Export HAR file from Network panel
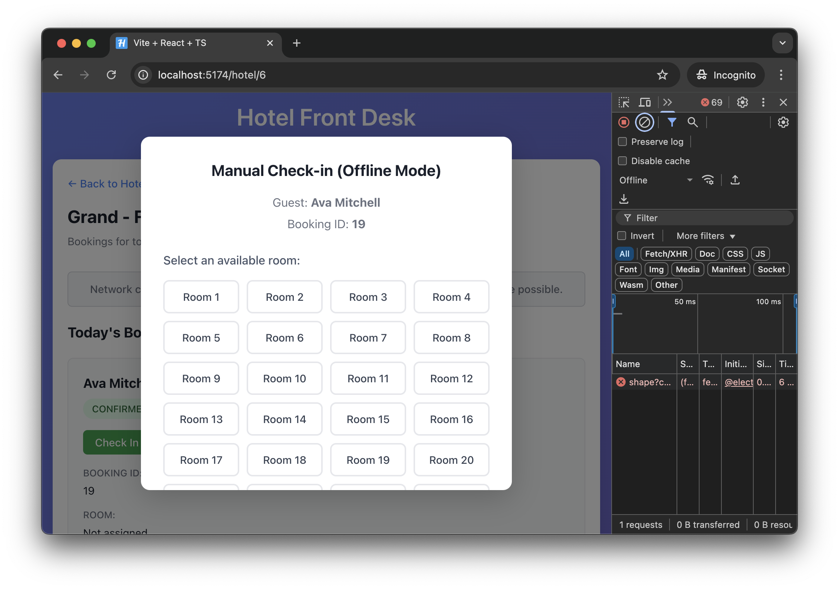Viewport: 839px width, 589px height. (735, 180)
